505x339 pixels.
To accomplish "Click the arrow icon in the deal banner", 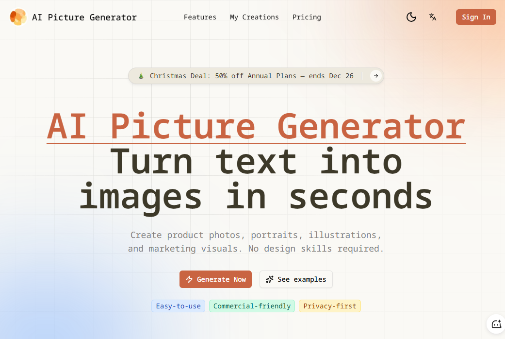I will [375, 76].
